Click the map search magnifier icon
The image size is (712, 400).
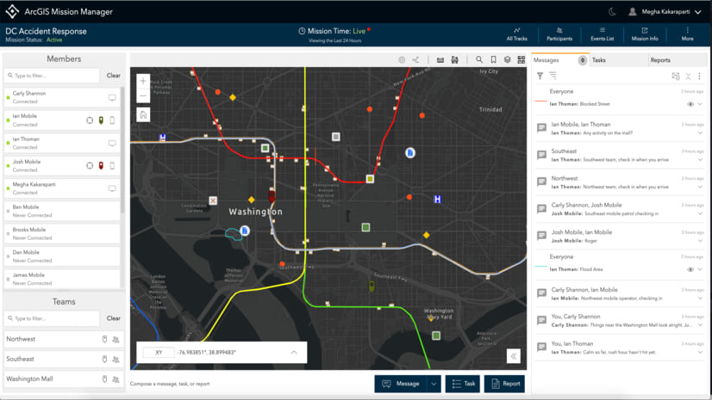479,59
